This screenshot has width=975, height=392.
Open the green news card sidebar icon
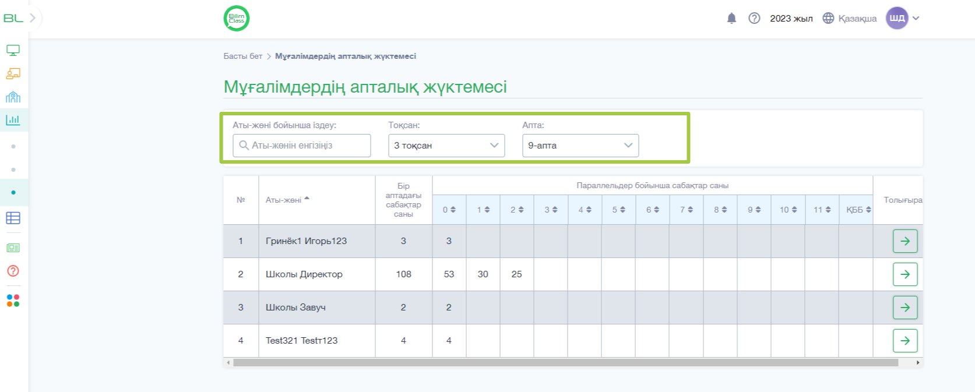pos(13,248)
